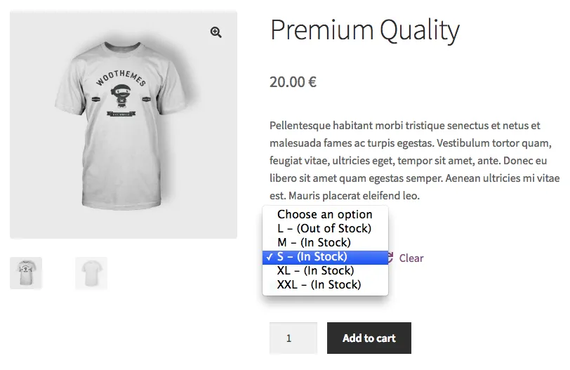This screenshot has height=370, width=570.
Task: Open the second thumbnail showing plain shirt
Action: (x=91, y=273)
